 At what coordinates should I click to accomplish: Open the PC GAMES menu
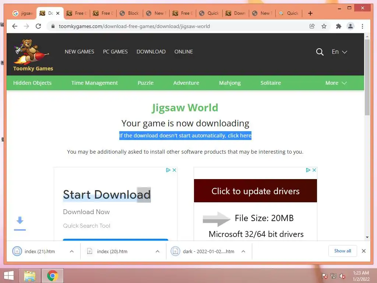[115, 52]
